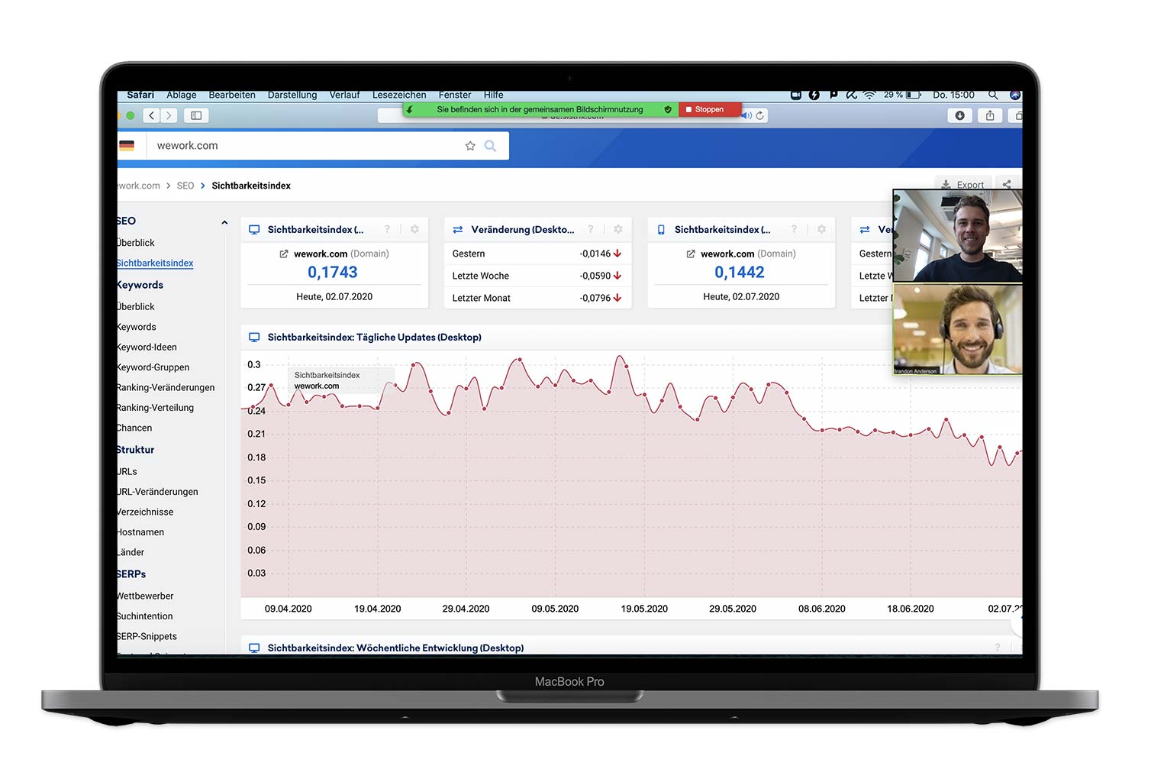1164x782 pixels.
Task: Open the Bearbeiten menu
Action: pos(232,95)
